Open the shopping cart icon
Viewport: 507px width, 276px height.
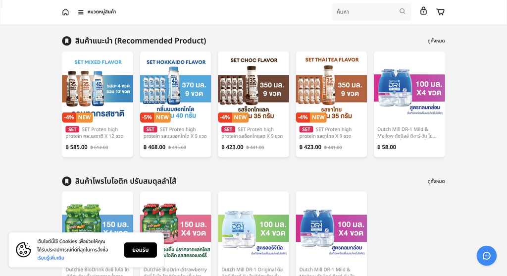(x=440, y=12)
